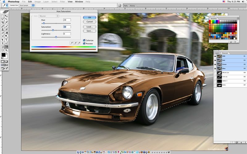The height and width of the screenshot is (154, 247).
Task: Uncheck the Colorize checkbox
Action: point(84,40)
